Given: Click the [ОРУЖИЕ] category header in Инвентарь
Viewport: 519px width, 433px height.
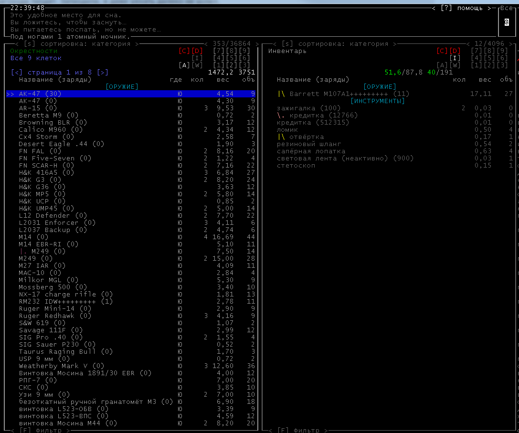Looking at the screenshot, I should pyautogui.click(x=380, y=86).
